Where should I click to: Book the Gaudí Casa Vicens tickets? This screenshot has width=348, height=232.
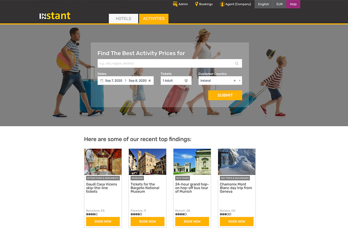(x=103, y=221)
